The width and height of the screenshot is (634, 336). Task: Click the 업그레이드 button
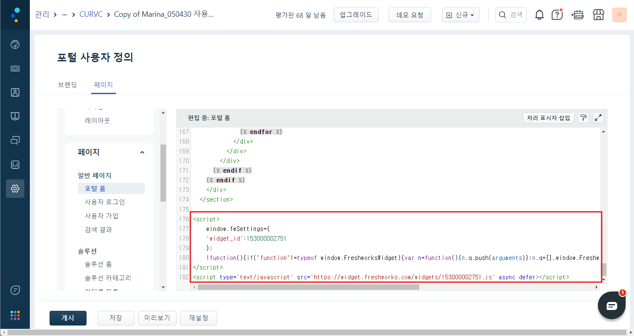[x=356, y=15]
